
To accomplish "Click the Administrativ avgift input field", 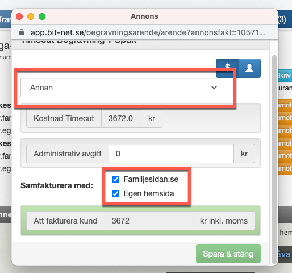I will point(171,154).
